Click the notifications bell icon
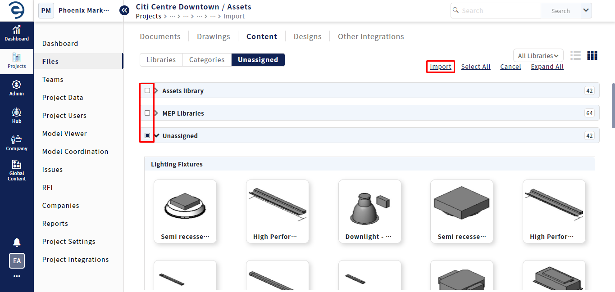Viewport: 615px width, 292px height. pos(17,243)
